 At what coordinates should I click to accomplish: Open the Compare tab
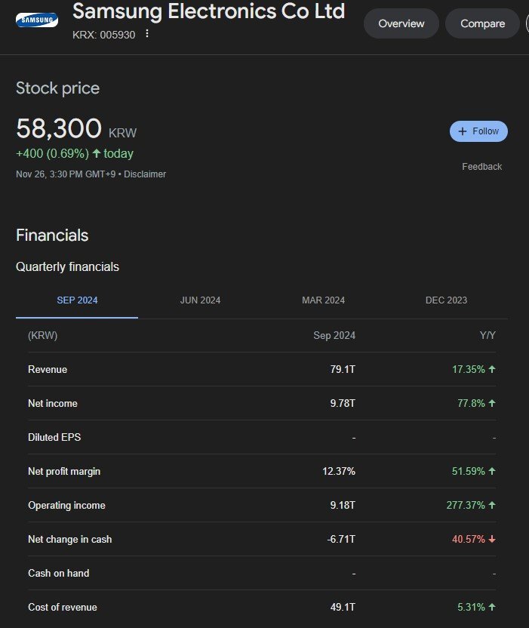[x=482, y=23]
